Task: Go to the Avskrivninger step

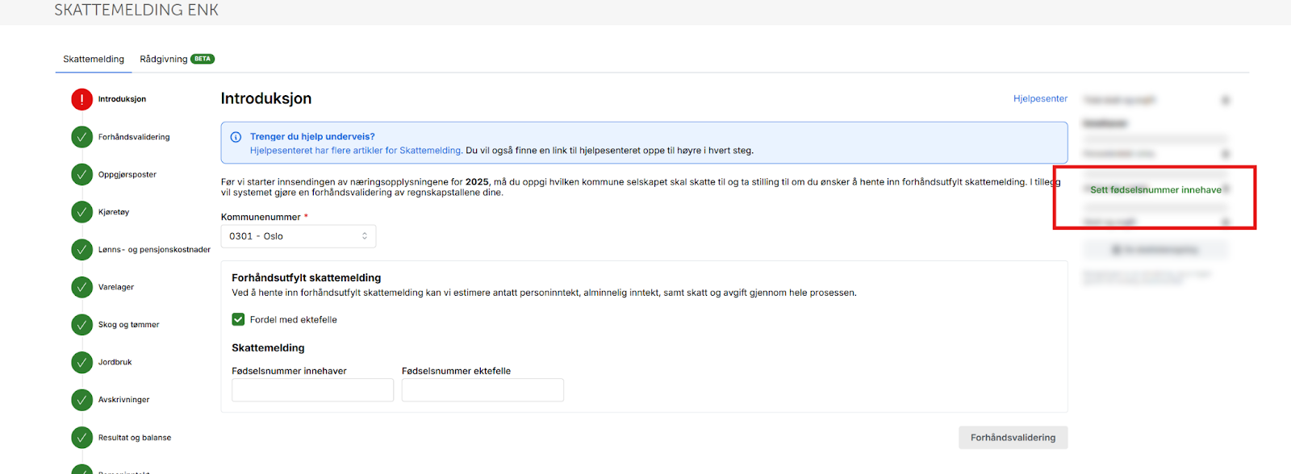Action: click(123, 400)
